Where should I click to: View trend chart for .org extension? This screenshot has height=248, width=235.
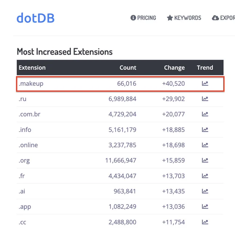coord(205,160)
